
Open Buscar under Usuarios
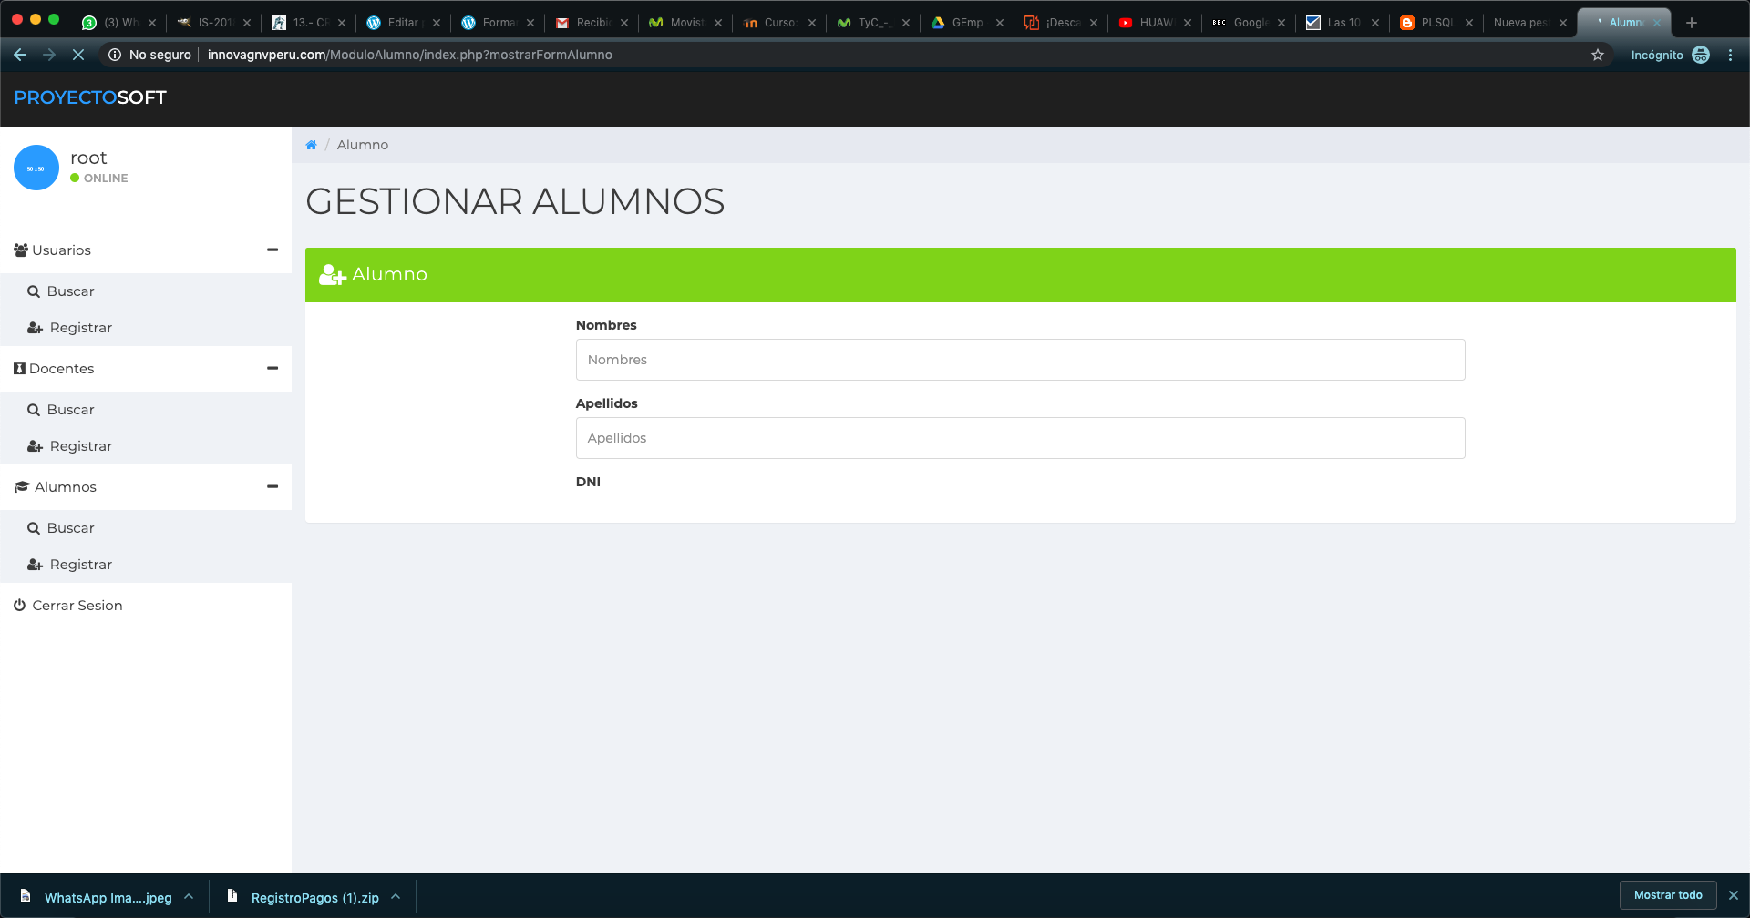point(70,291)
